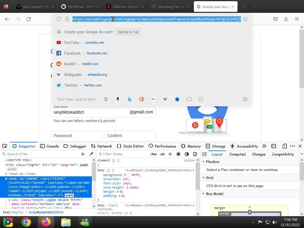Open the Debugger tab
The image size is (304, 228).
click(x=75, y=146)
